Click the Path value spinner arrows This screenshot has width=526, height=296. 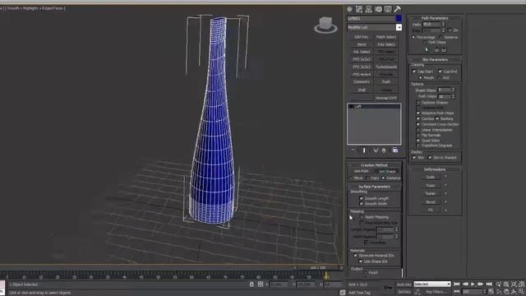point(444,24)
